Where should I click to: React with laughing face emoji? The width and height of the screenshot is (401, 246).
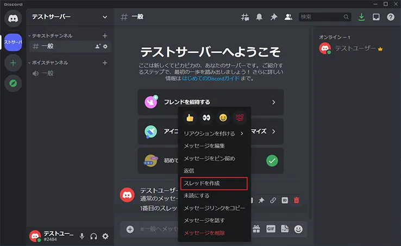[223, 118]
